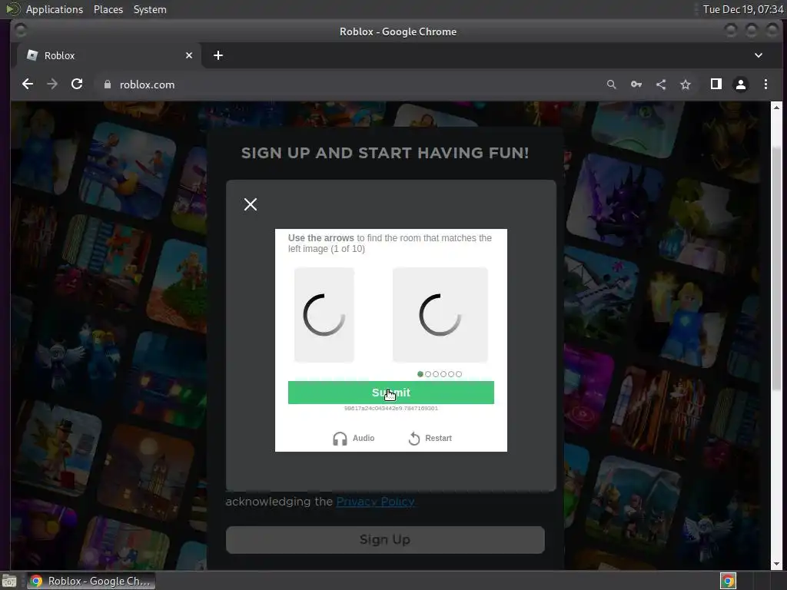
Task: Click the page scrollbar down arrow
Action: pos(776,564)
